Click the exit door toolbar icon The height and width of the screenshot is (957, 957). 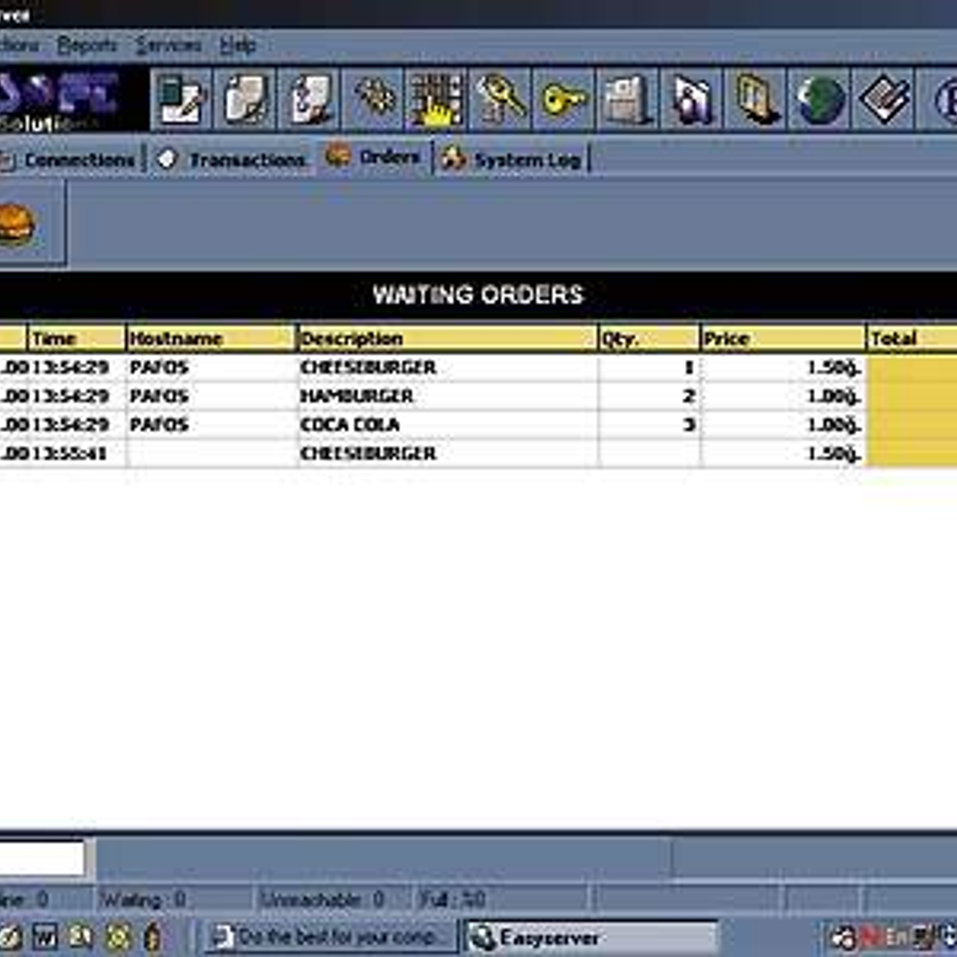point(753,97)
